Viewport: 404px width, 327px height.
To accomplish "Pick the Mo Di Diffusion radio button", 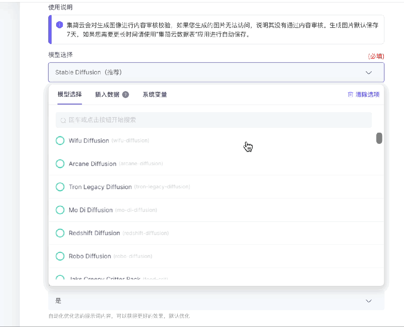I will point(60,210).
